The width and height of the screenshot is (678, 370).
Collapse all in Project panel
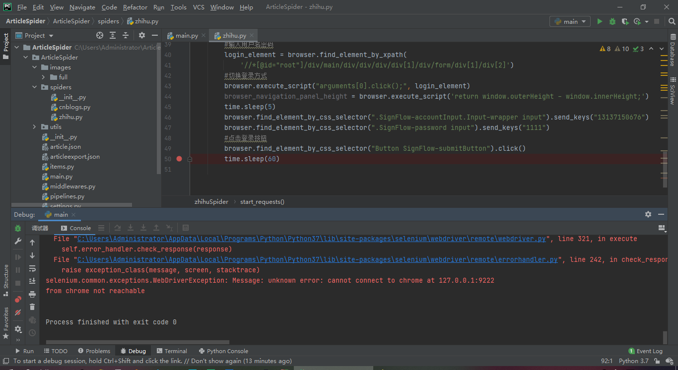pyautogui.click(x=126, y=35)
